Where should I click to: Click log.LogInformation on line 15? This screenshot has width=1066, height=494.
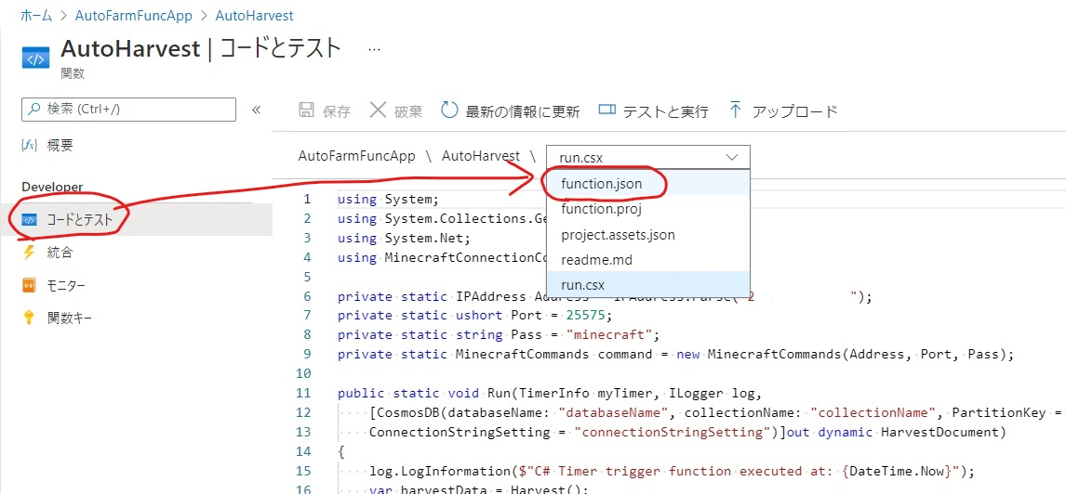pyautogui.click(x=439, y=471)
